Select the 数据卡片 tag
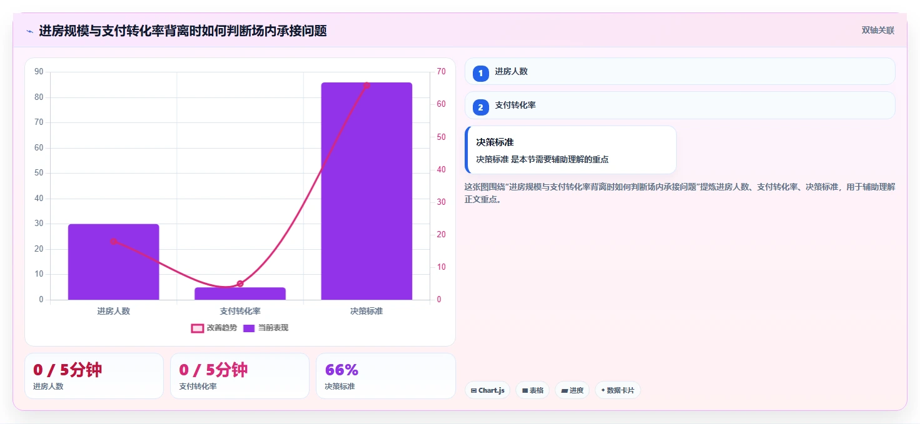The height and width of the screenshot is (424, 920). [618, 390]
